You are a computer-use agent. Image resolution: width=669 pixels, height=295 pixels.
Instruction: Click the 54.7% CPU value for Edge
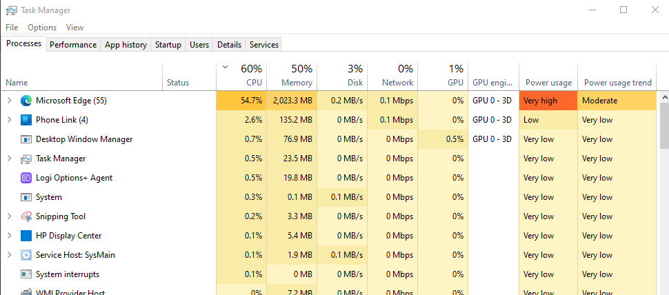241,101
